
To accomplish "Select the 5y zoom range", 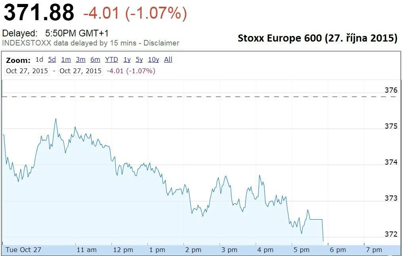I will point(139,59).
